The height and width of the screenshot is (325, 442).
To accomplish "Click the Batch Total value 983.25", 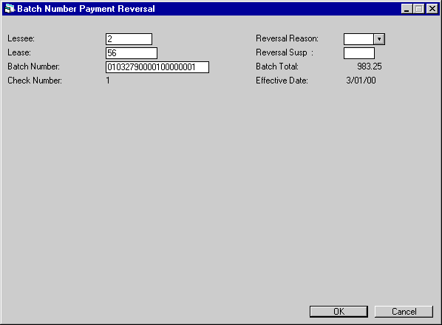I will pyautogui.click(x=370, y=66).
